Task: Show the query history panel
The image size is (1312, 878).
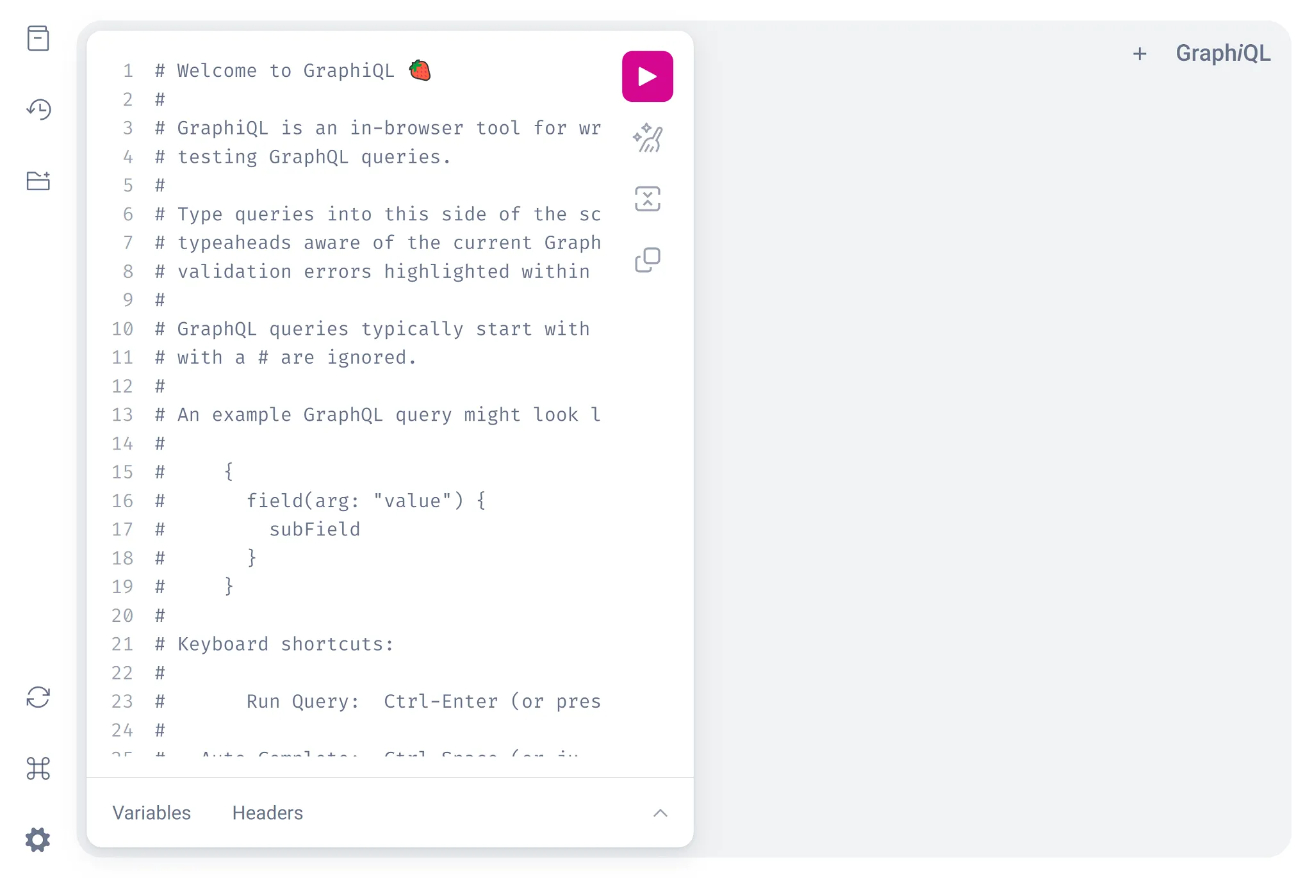Action: [39, 110]
